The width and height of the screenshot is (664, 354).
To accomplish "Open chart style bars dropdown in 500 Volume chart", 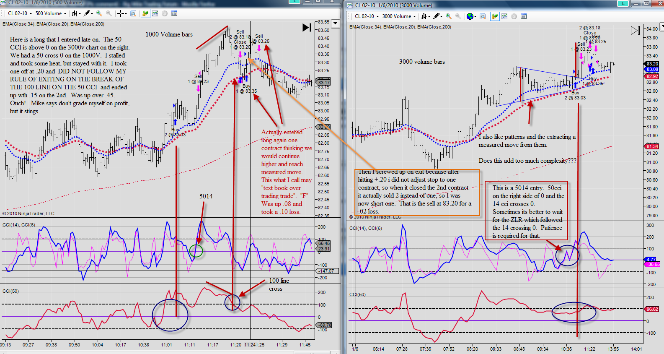I will pos(76,13).
